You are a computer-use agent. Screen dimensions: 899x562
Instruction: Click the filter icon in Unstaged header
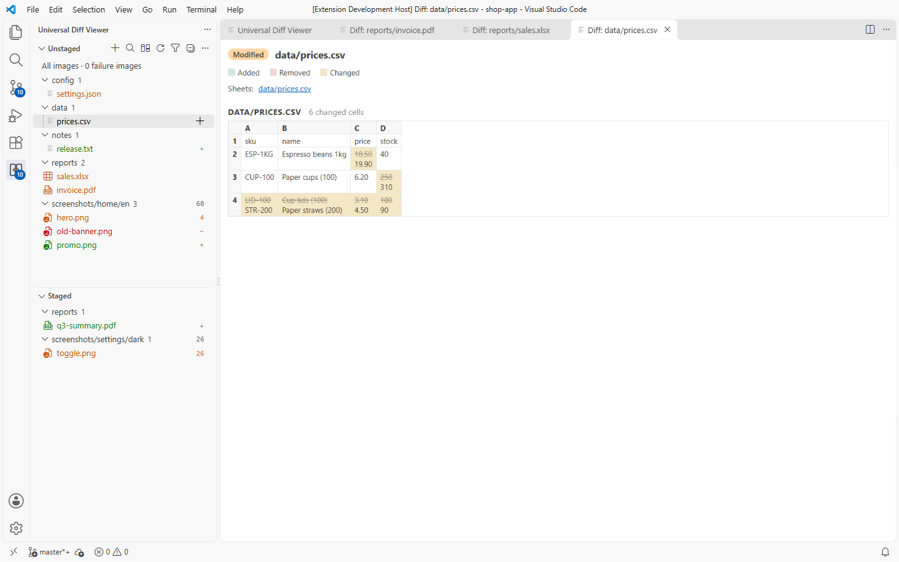pos(175,48)
